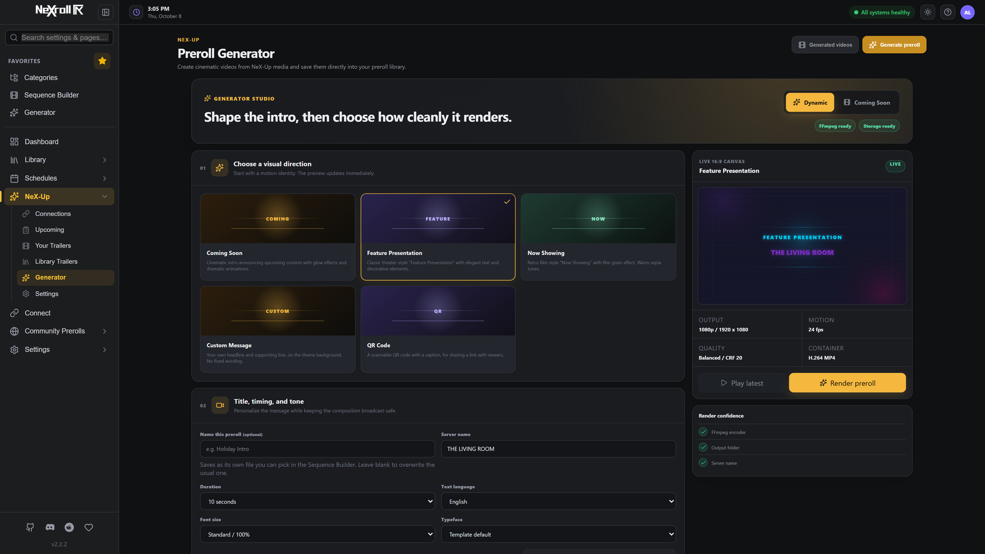Collapse the NeX-Up menu chevron
Screen dimensions: 985x554
point(105,196)
